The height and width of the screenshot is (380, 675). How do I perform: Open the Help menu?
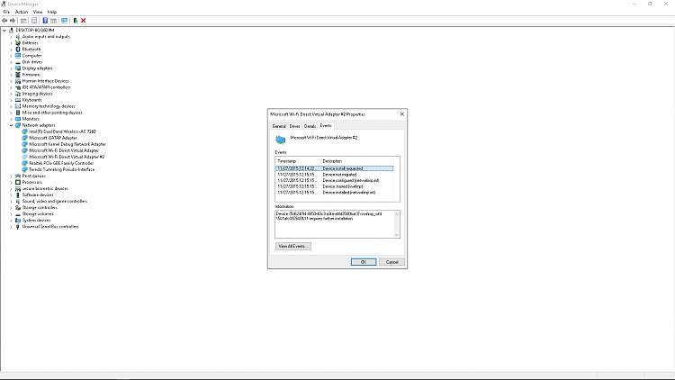52,12
